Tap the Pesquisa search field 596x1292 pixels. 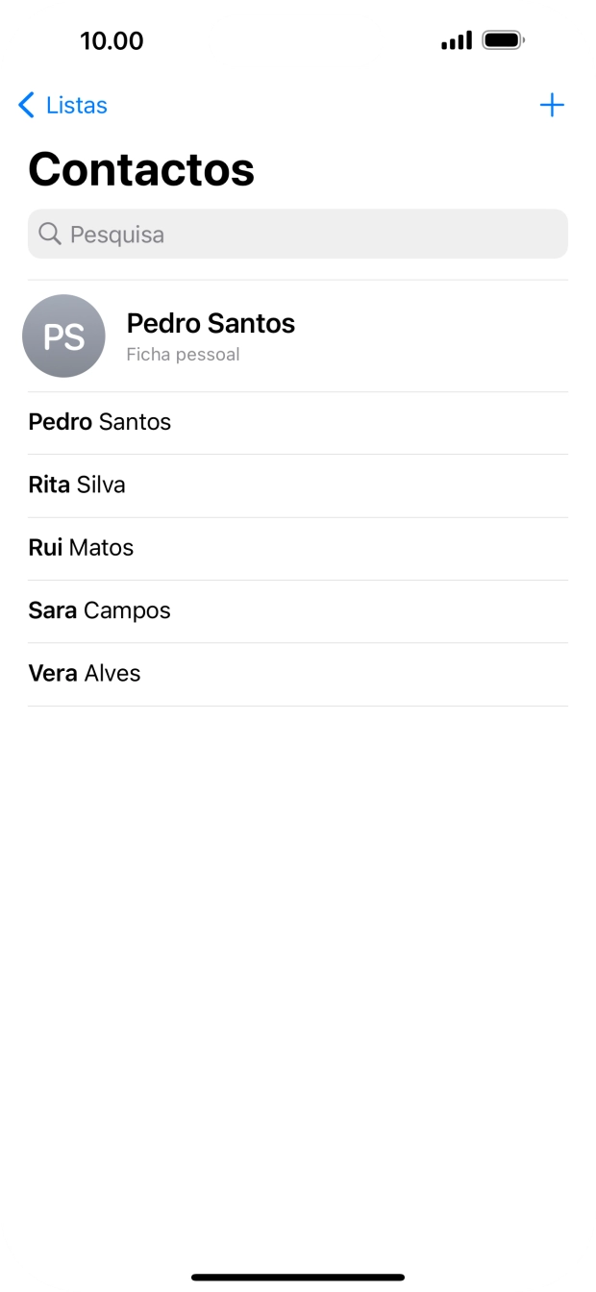click(x=298, y=234)
